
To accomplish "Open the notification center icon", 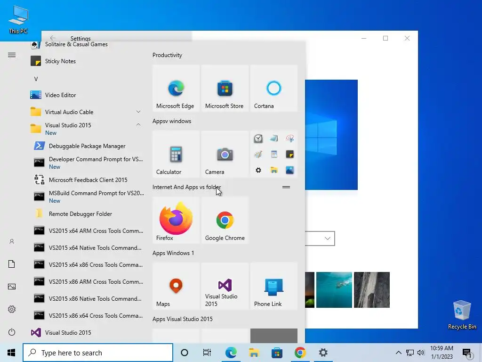I will point(467,353).
